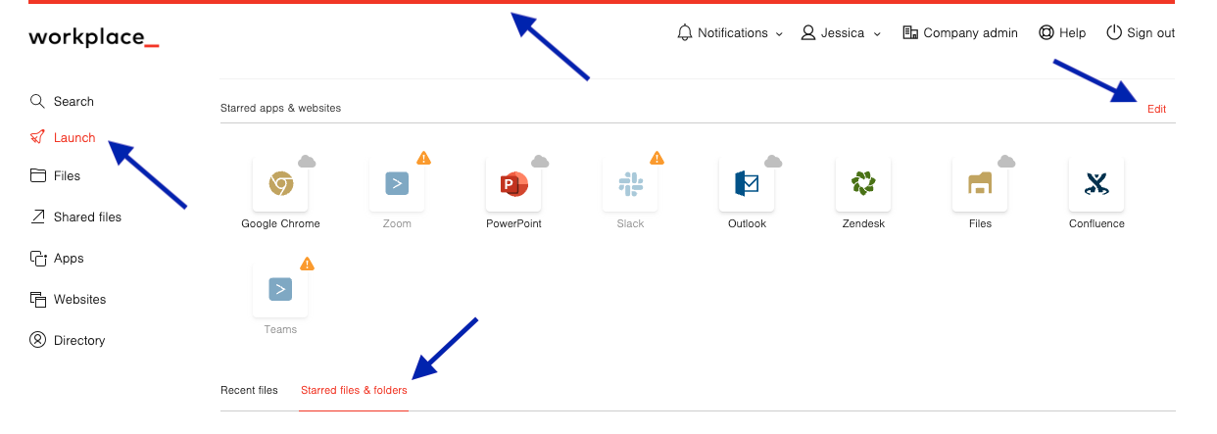The width and height of the screenshot is (1217, 434).
Task: Click the Company admin building icon
Action: click(x=910, y=32)
